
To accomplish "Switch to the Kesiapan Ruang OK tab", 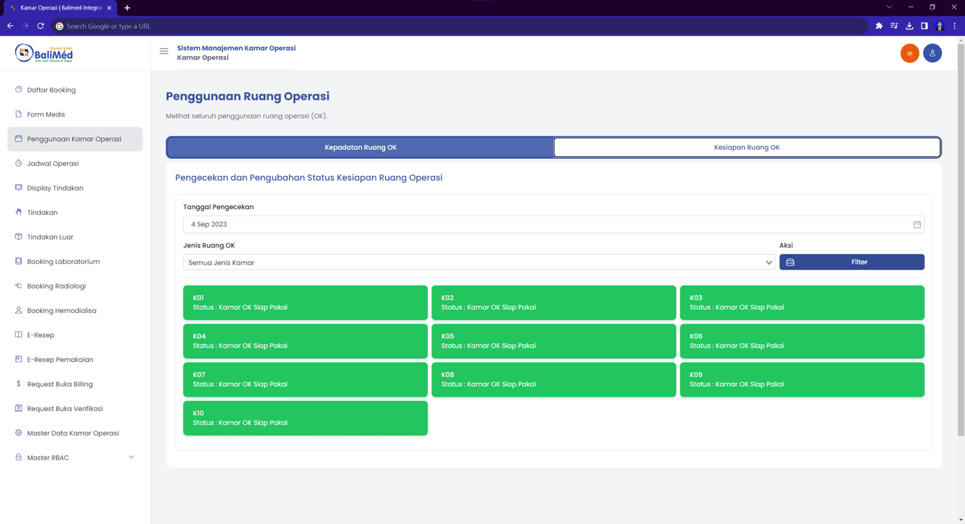I will [x=746, y=148].
